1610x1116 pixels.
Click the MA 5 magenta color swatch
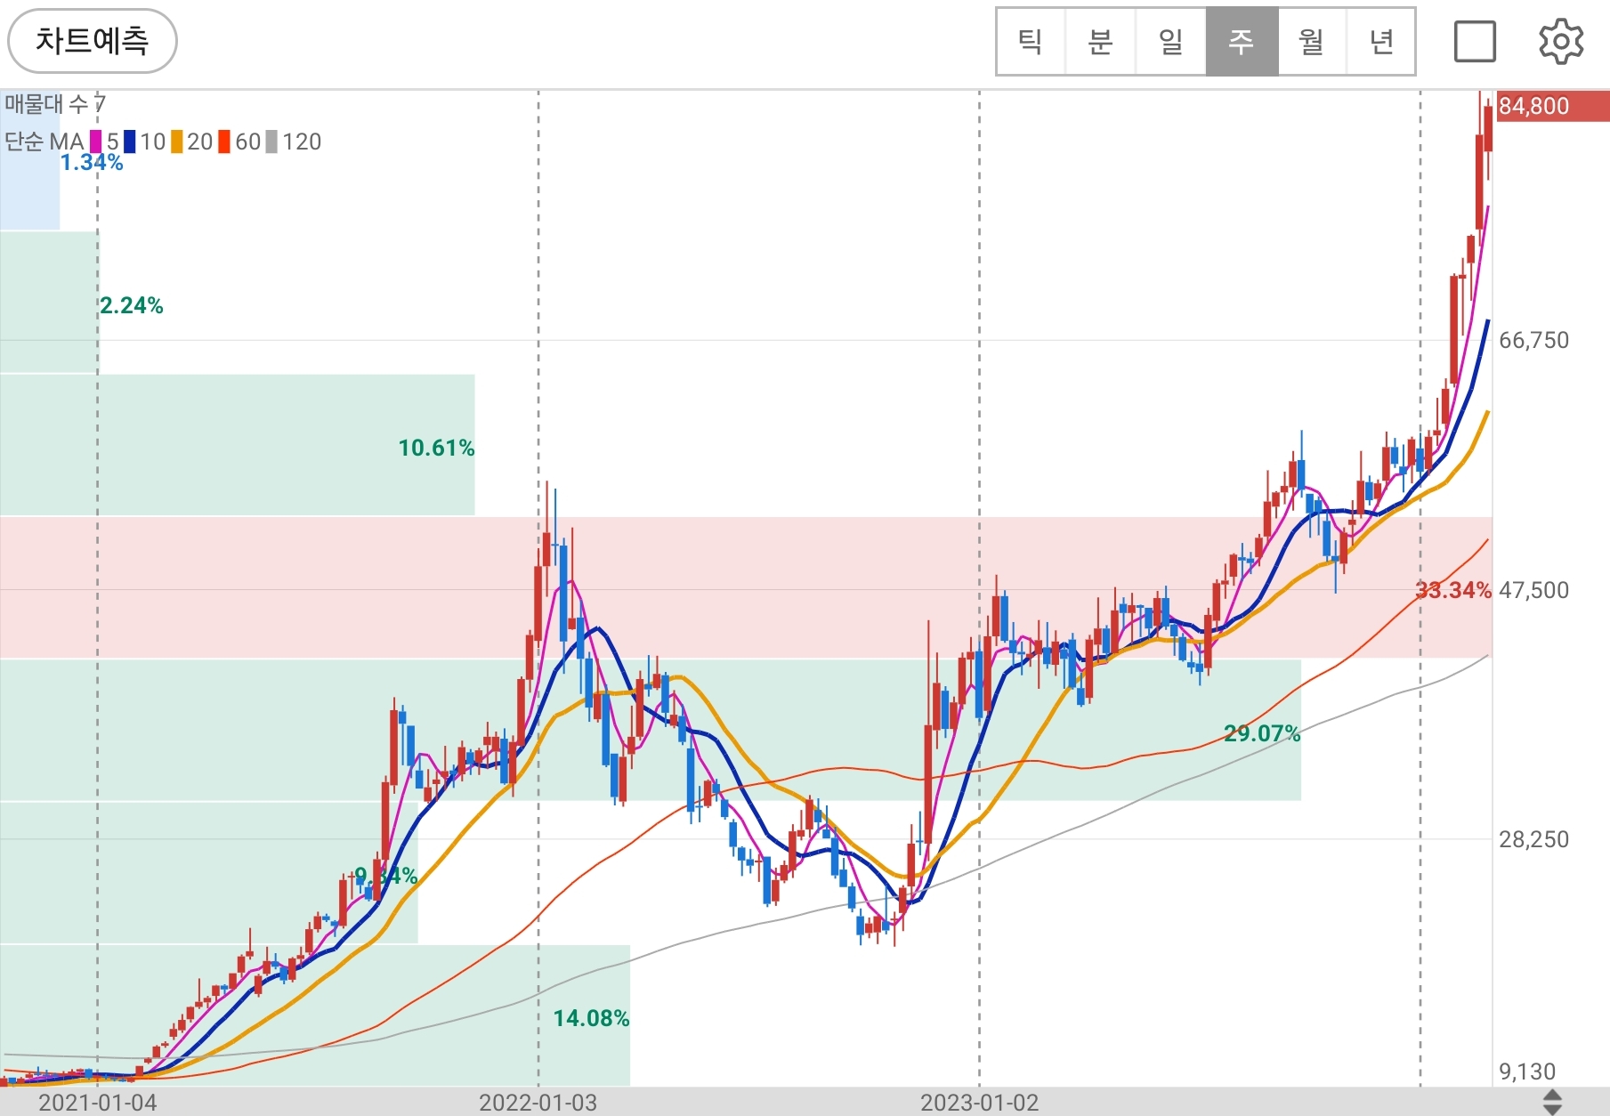click(95, 142)
